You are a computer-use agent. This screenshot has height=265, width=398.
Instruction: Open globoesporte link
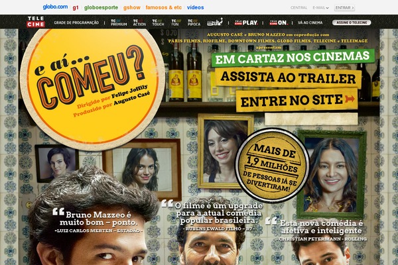[x=101, y=7]
